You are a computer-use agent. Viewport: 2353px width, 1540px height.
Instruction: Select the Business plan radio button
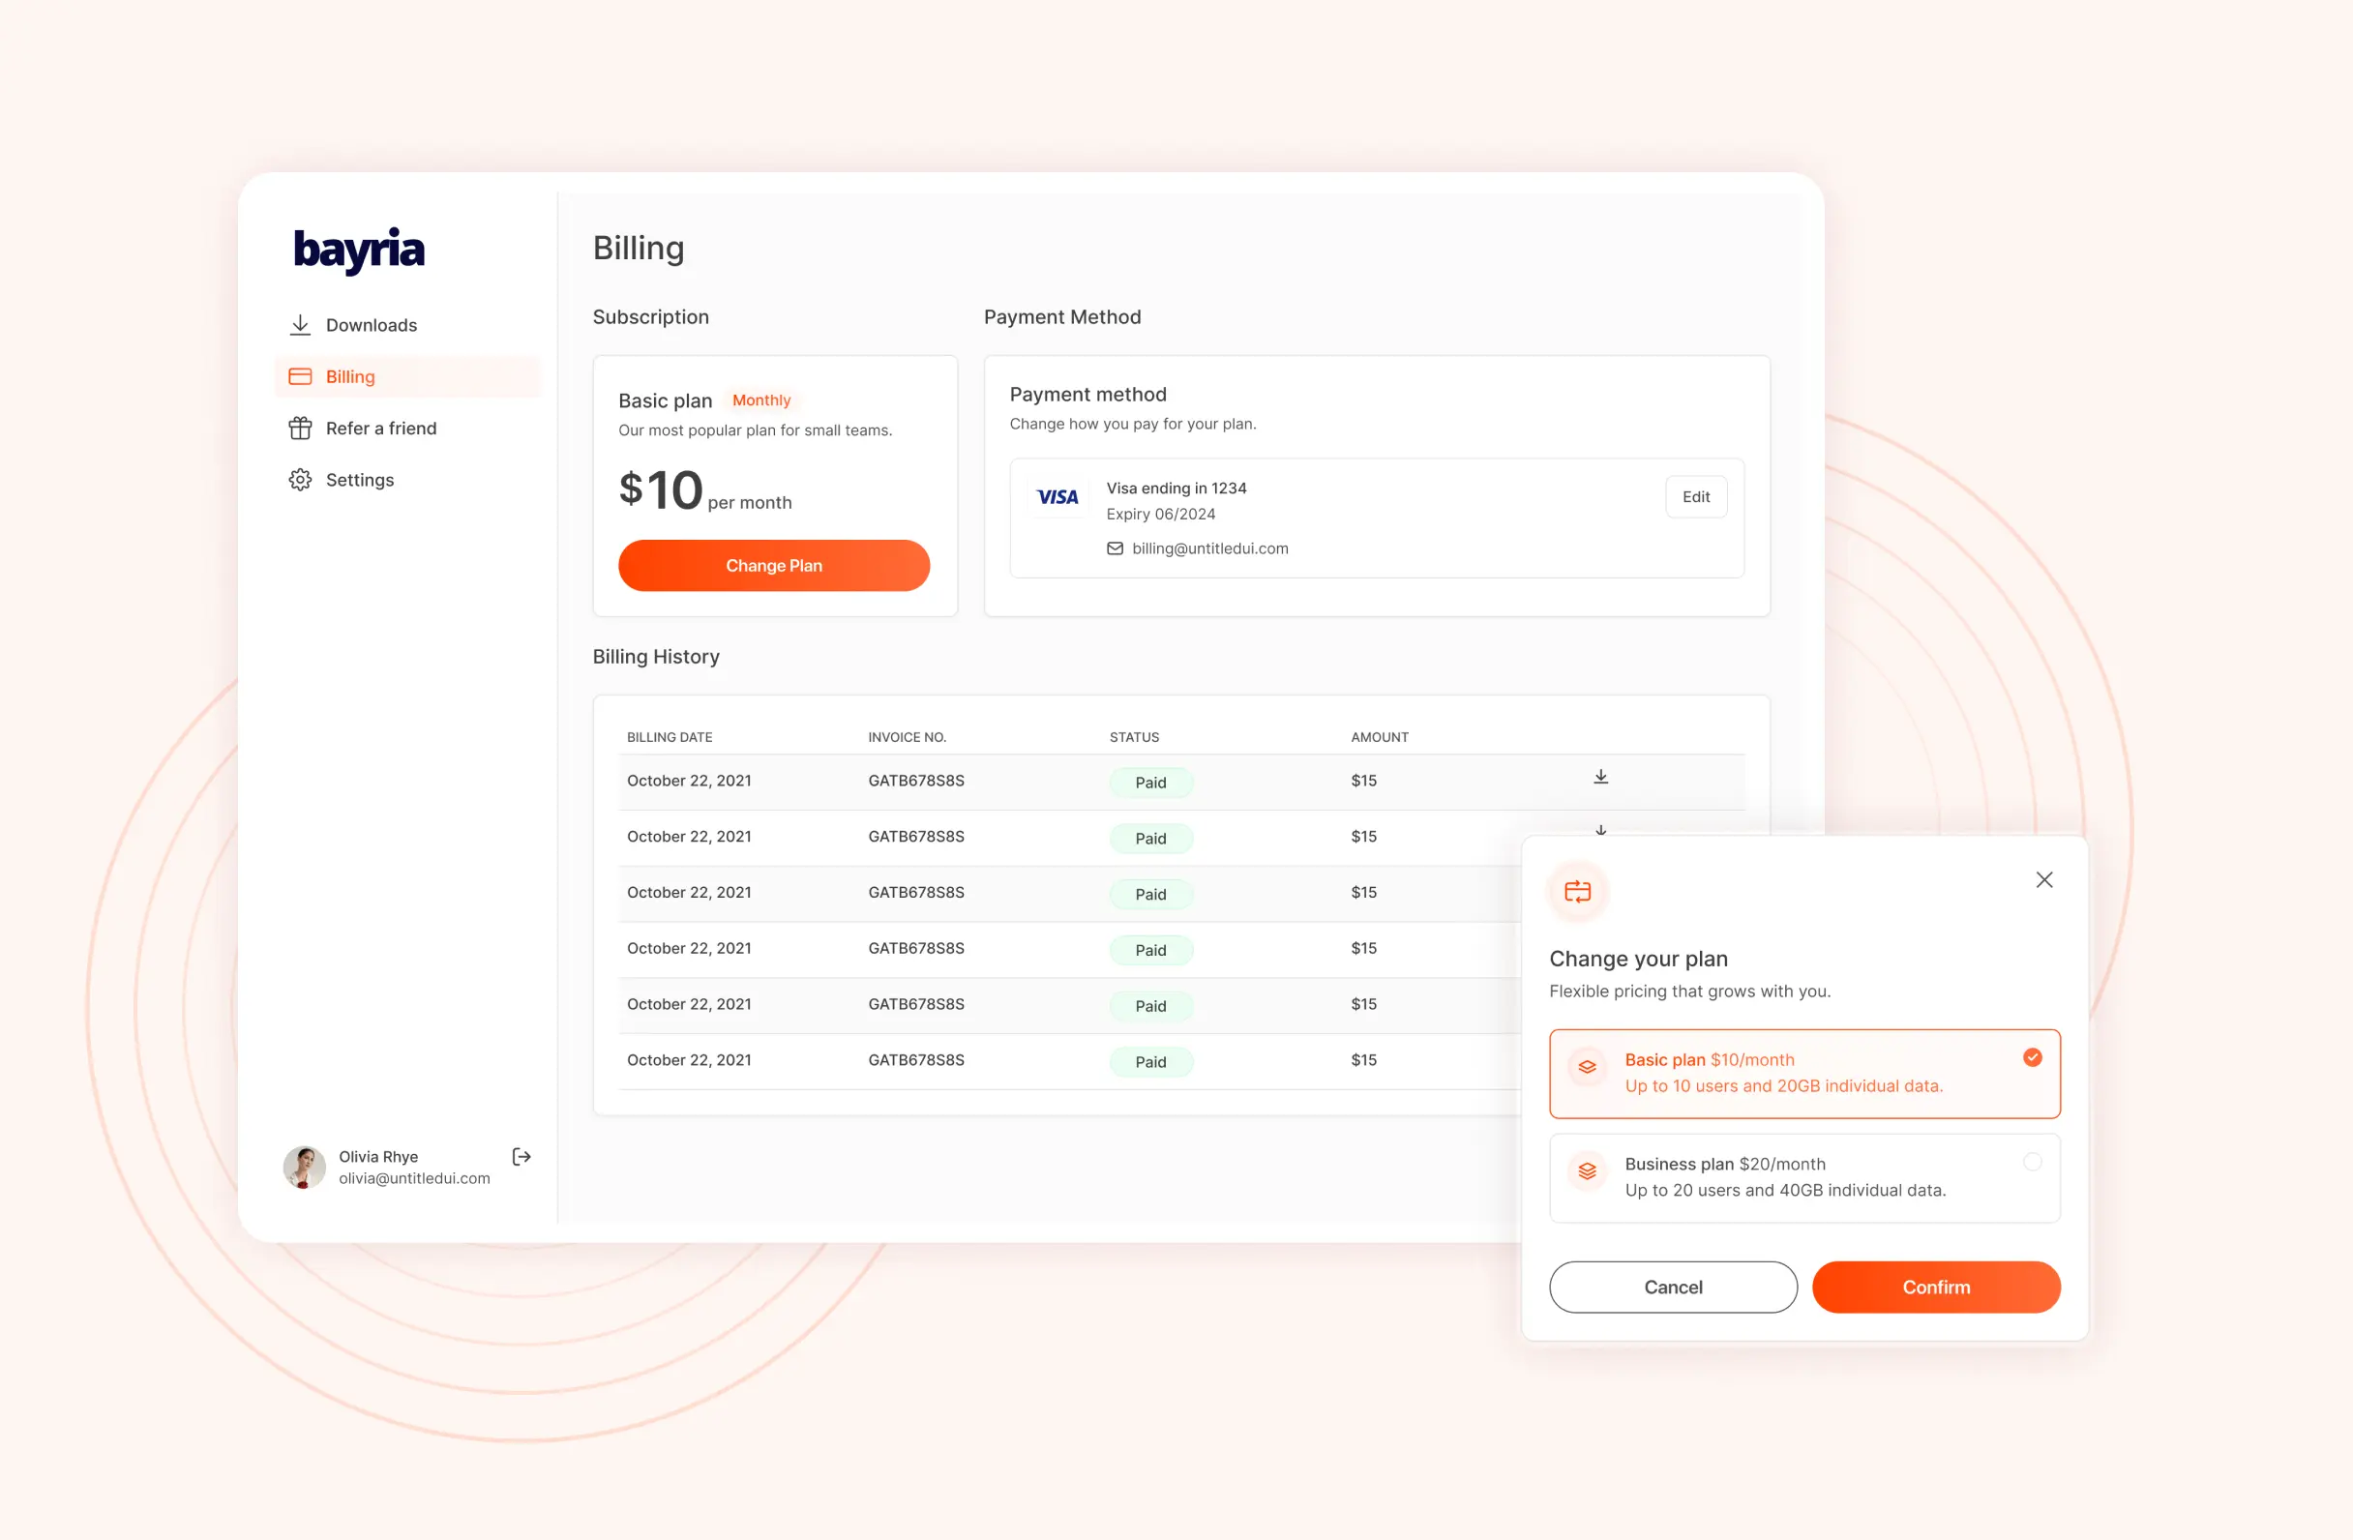(x=2032, y=1163)
